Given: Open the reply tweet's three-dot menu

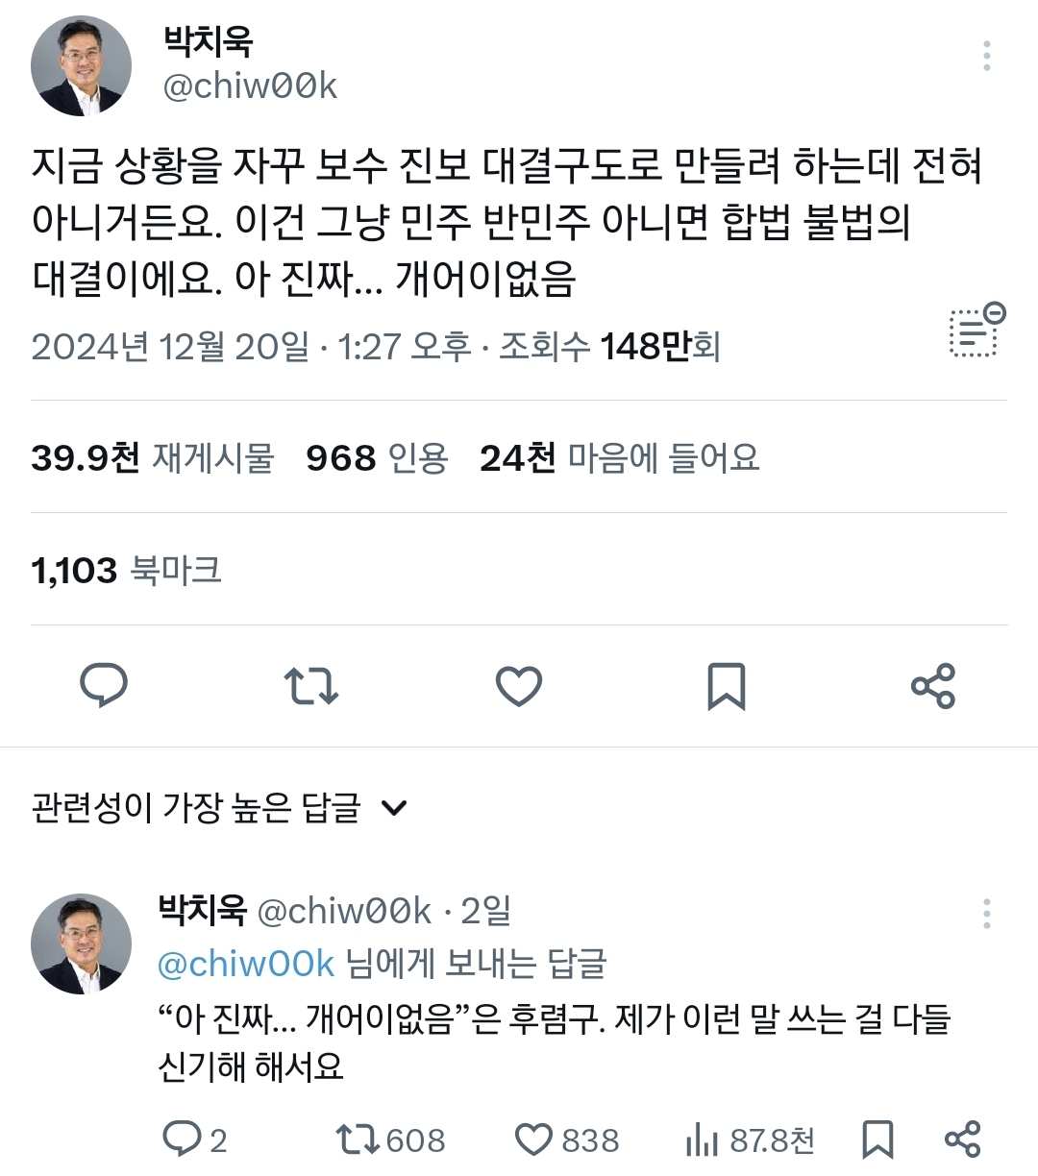Looking at the screenshot, I should (986, 914).
